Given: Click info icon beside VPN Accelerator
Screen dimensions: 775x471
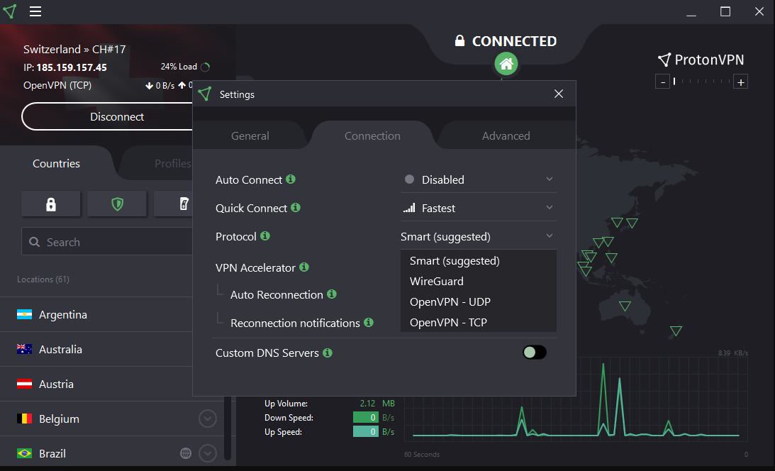Looking at the screenshot, I should coord(304,267).
